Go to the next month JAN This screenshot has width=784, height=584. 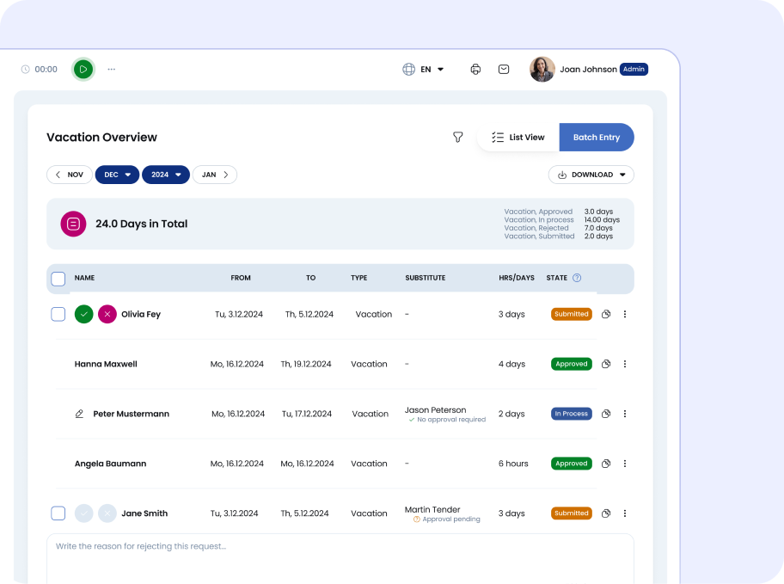click(215, 175)
